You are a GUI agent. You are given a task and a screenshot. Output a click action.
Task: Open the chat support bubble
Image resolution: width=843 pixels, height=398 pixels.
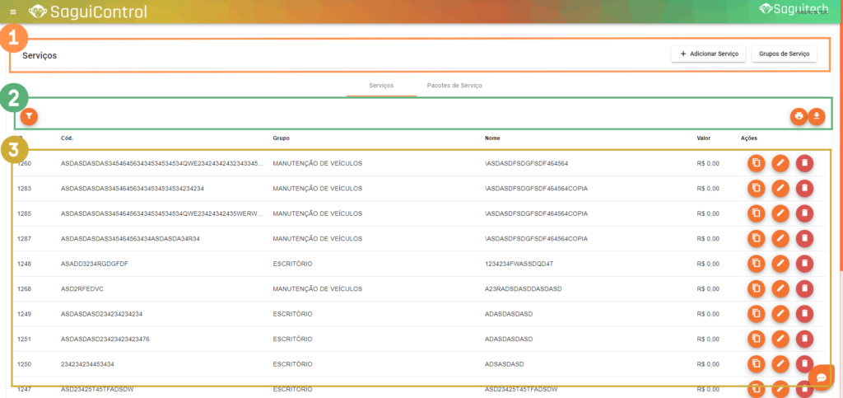[822, 377]
